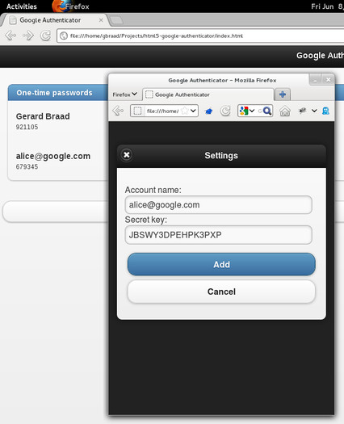Close the Settings dialog with X icon
344x424 pixels.
[126, 155]
